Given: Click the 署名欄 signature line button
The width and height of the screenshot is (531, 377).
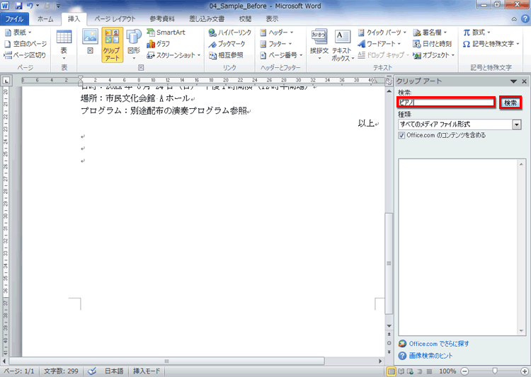Looking at the screenshot, I should pyautogui.click(x=430, y=33).
